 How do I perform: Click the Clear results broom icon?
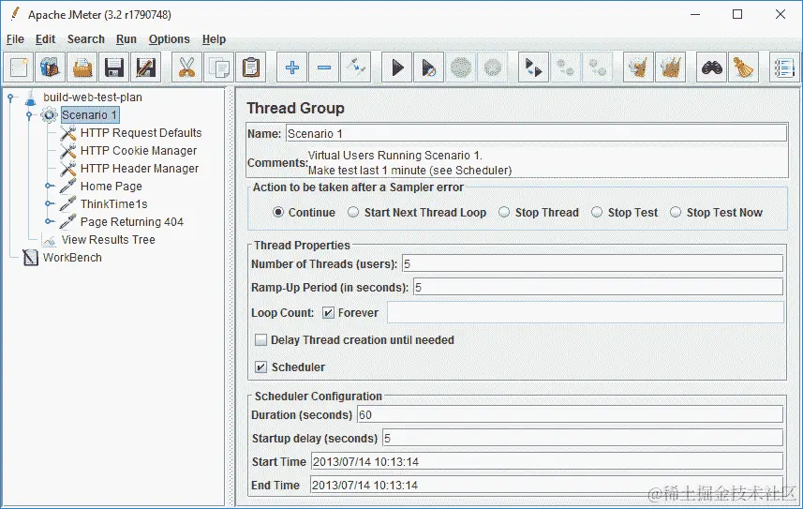click(x=638, y=67)
